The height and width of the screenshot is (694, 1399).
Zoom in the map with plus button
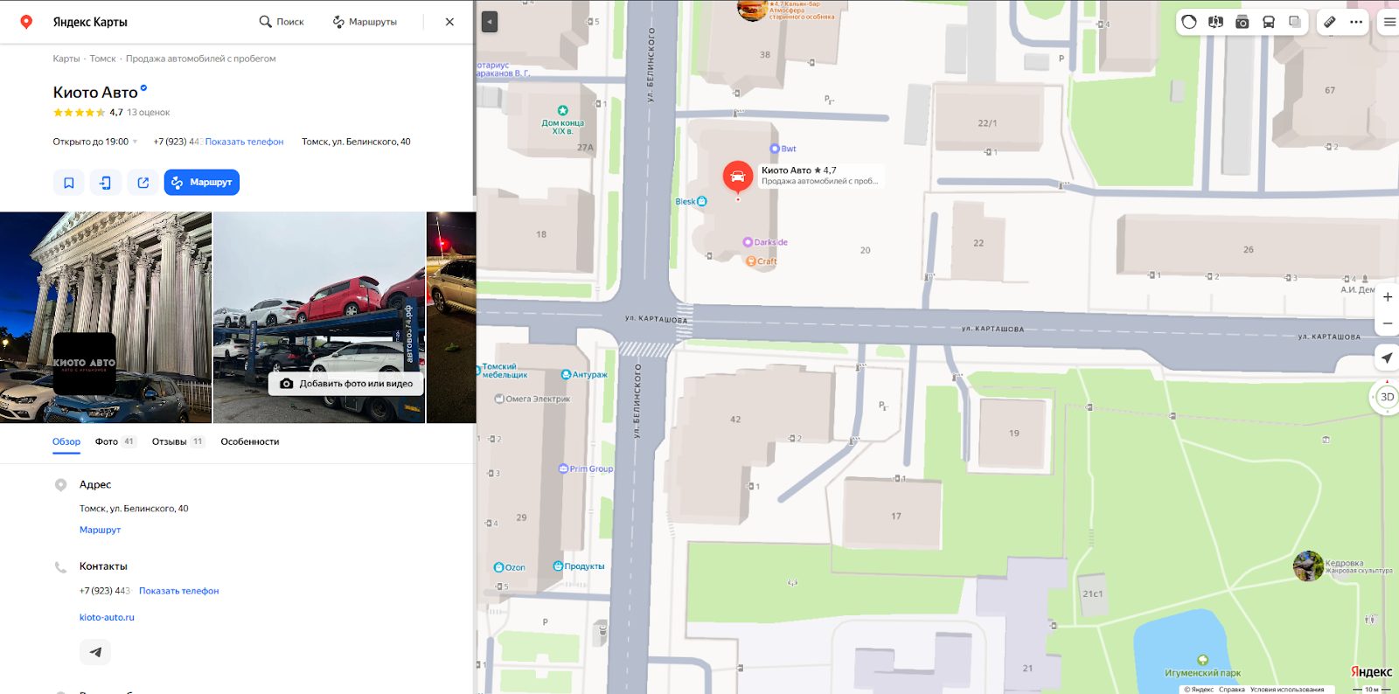1387,297
